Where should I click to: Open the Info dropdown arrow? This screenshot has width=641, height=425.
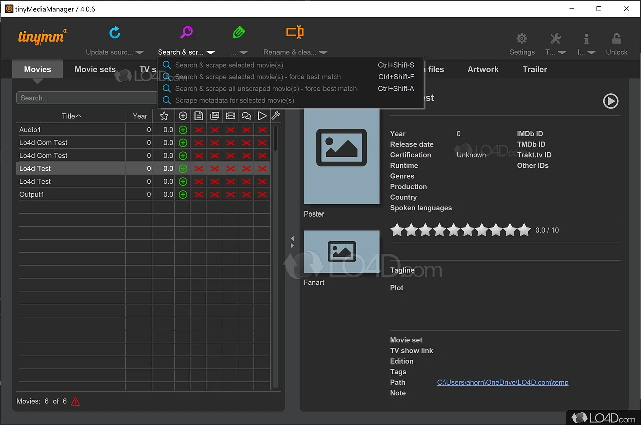(x=591, y=52)
